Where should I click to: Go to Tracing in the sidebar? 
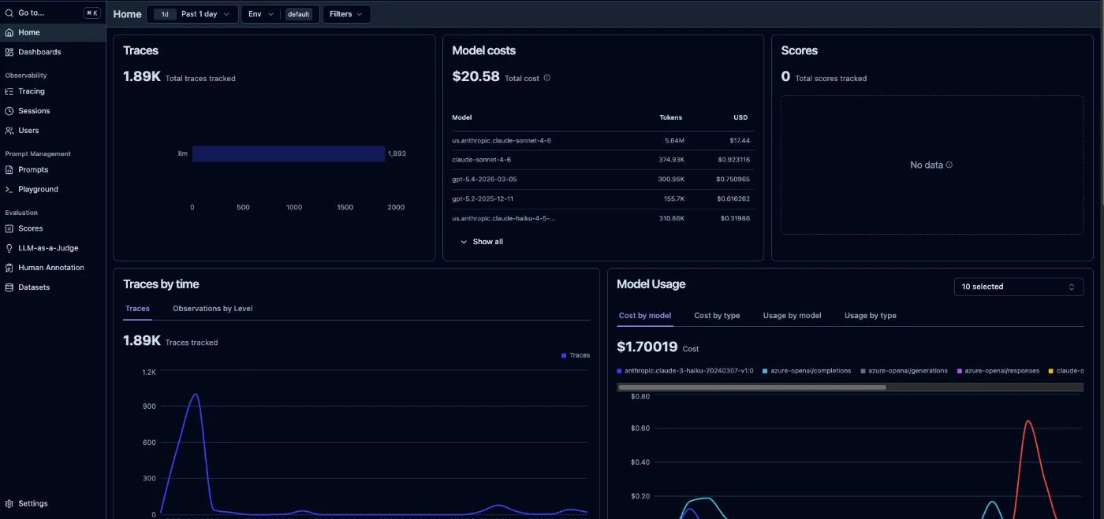tap(53, 91)
